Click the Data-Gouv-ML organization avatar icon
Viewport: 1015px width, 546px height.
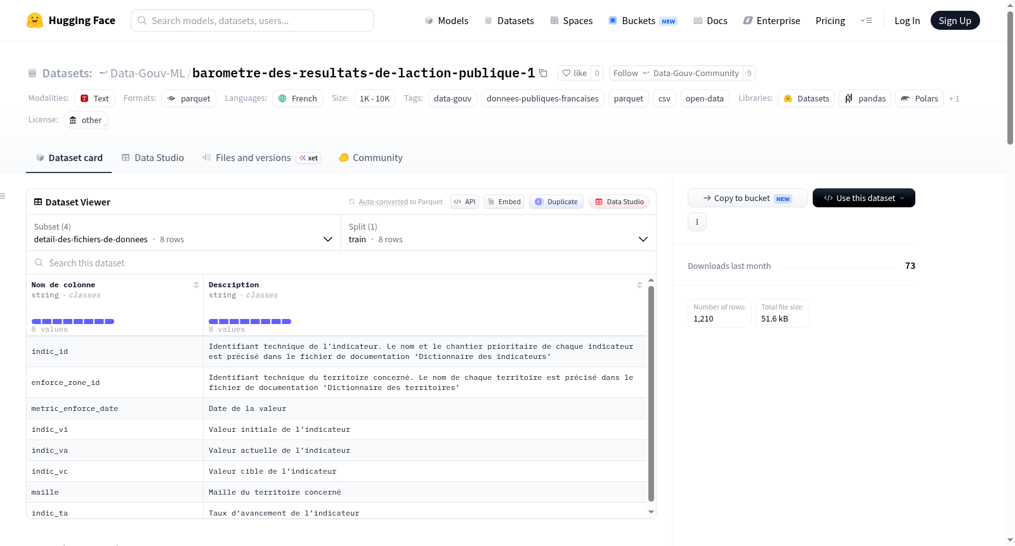103,73
